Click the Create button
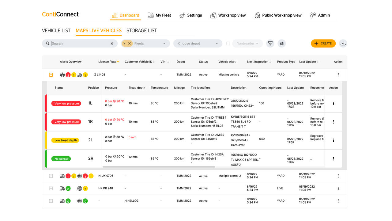This screenshot has height=221, width=392. pos(323,44)
